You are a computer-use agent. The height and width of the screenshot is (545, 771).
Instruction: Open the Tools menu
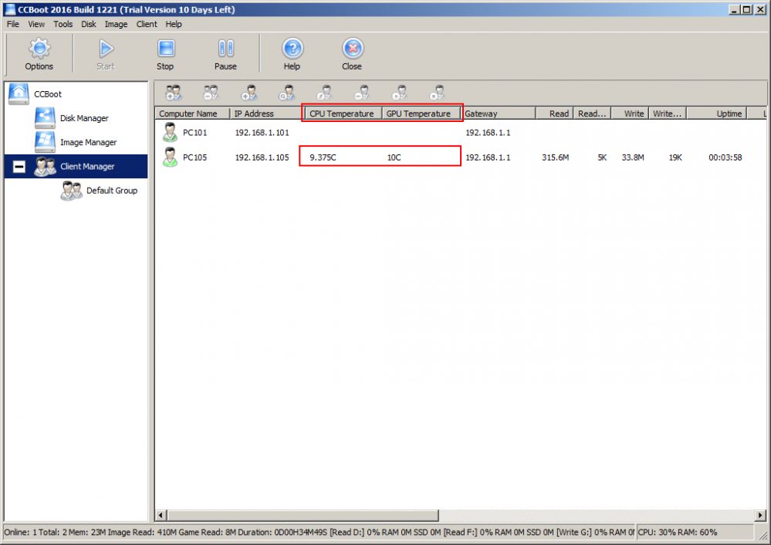(63, 24)
